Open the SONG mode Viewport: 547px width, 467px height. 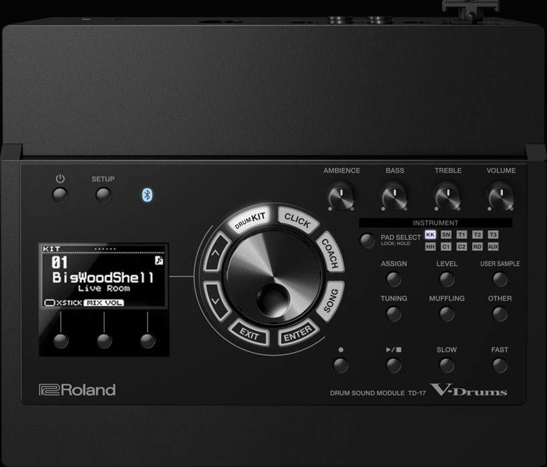pos(331,300)
